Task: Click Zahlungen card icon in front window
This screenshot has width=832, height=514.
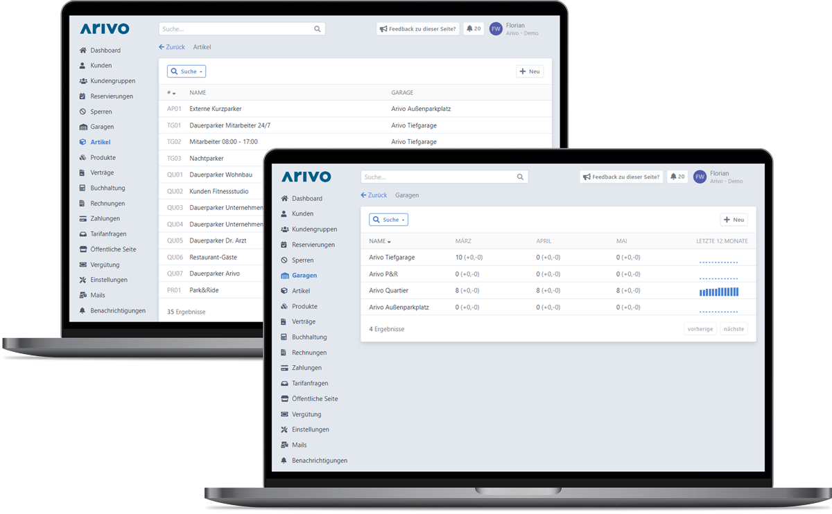Action: point(284,368)
